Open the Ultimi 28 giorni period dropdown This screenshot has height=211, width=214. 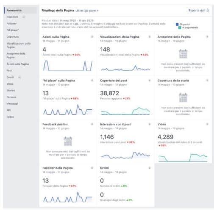click(87, 11)
